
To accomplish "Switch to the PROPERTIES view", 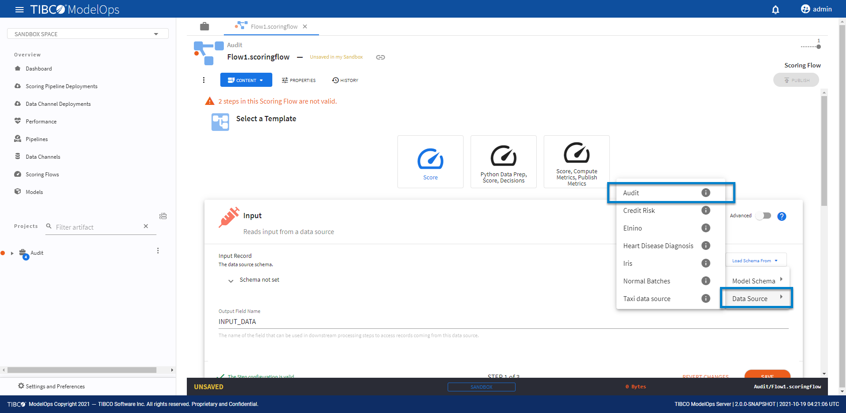I will (299, 80).
